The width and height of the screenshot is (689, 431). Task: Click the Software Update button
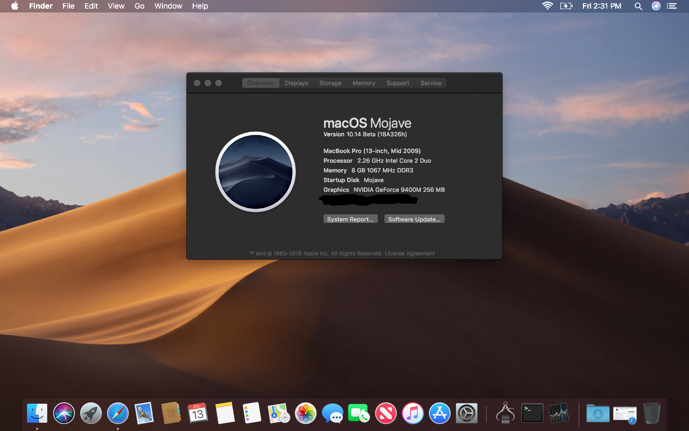pyautogui.click(x=414, y=219)
